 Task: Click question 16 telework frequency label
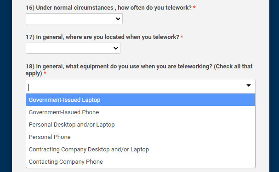pos(108,8)
